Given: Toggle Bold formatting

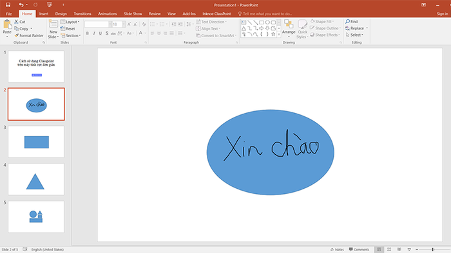Looking at the screenshot, I should [x=88, y=33].
